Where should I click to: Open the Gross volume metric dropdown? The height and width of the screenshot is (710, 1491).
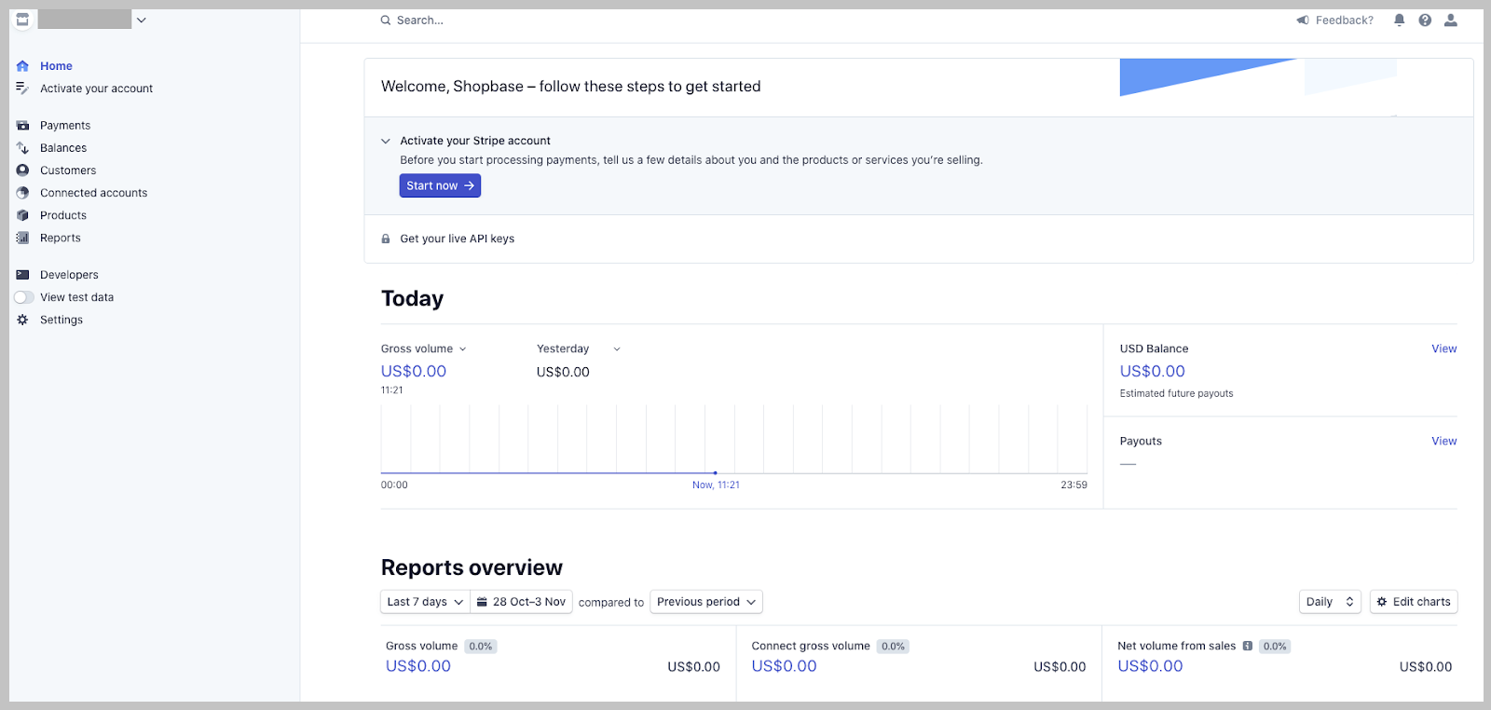424,348
